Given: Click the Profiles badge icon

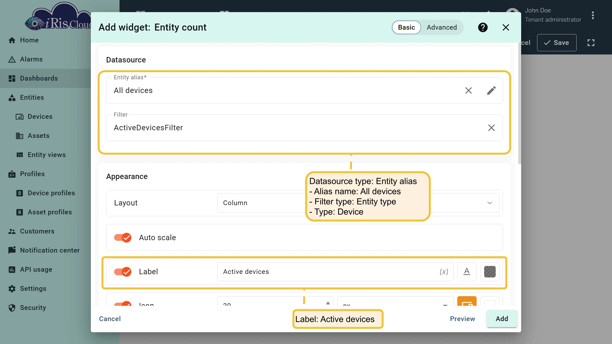Looking at the screenshot, I should coord(12,174).
